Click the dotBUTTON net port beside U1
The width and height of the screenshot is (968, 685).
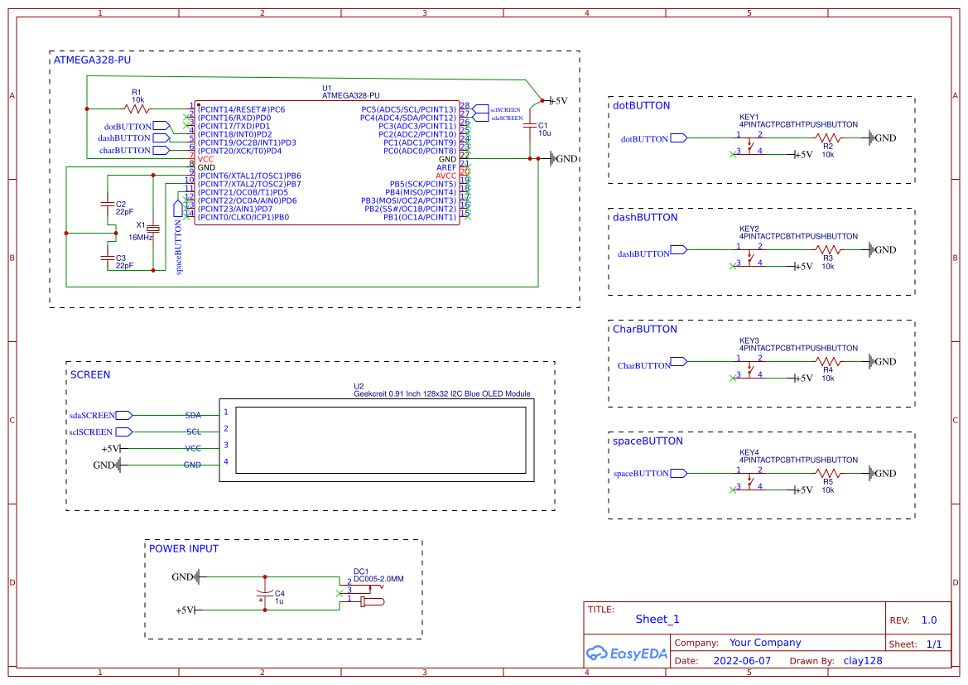point(161,126)
